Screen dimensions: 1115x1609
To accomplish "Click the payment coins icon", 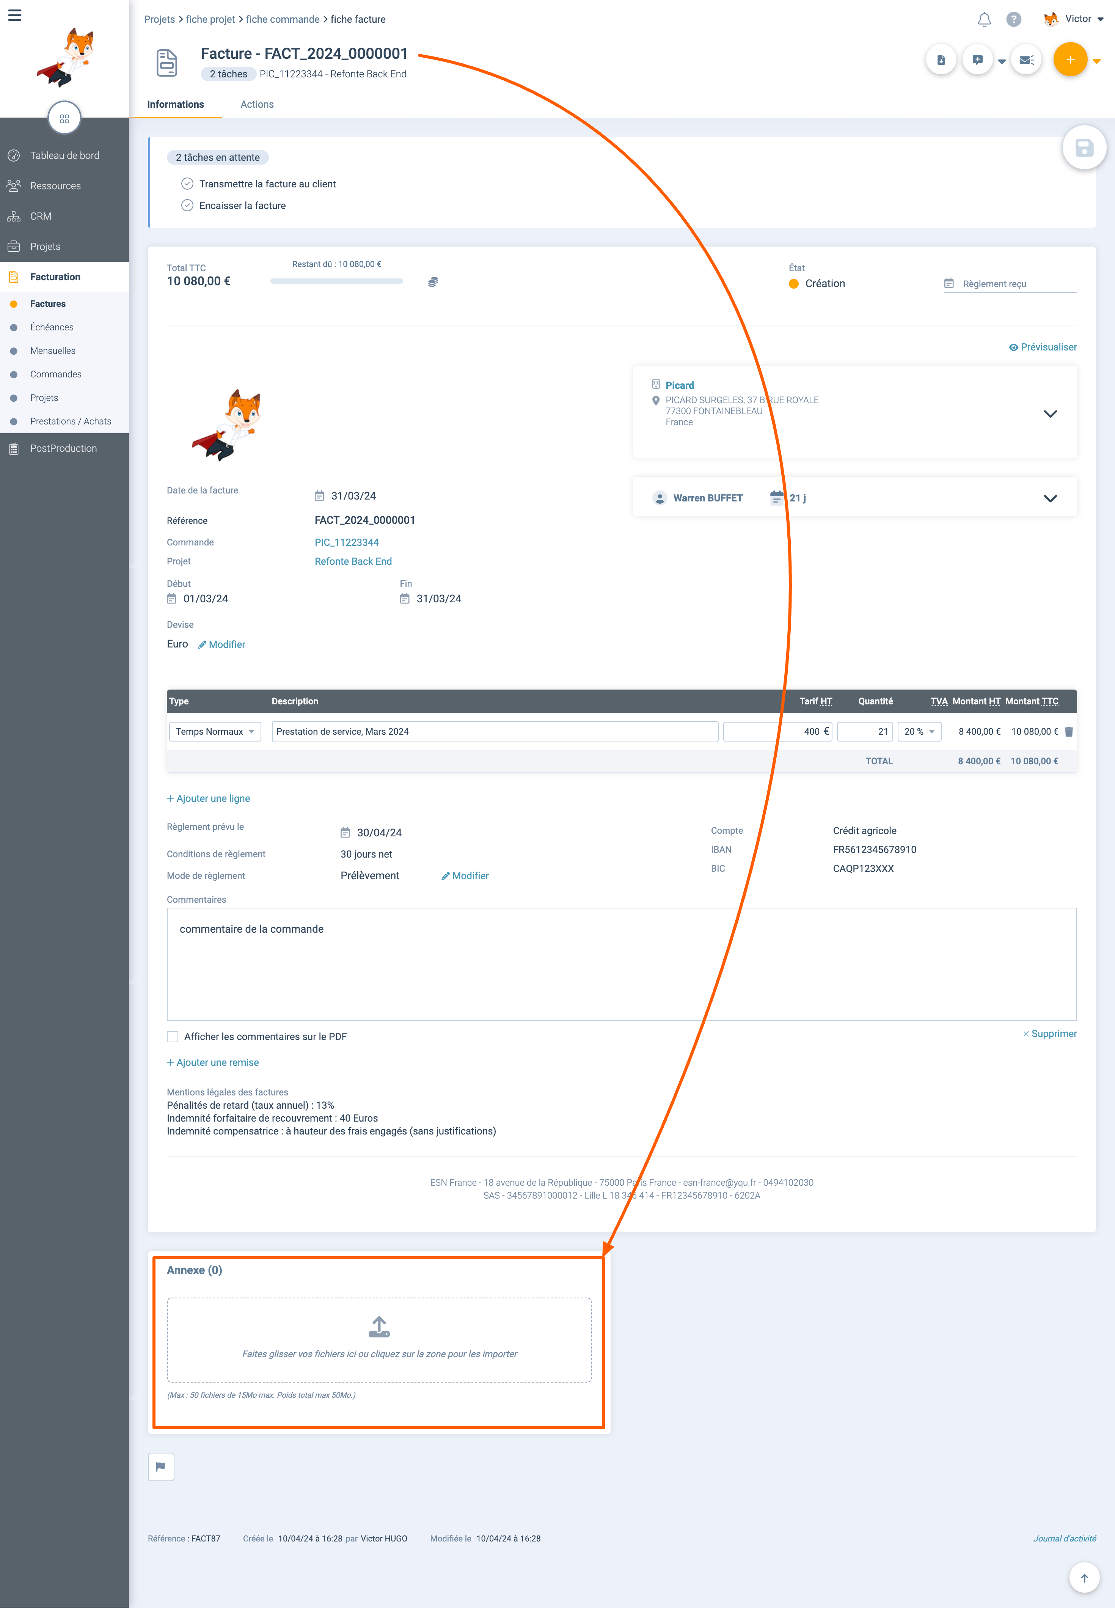I will coord(433,282).
